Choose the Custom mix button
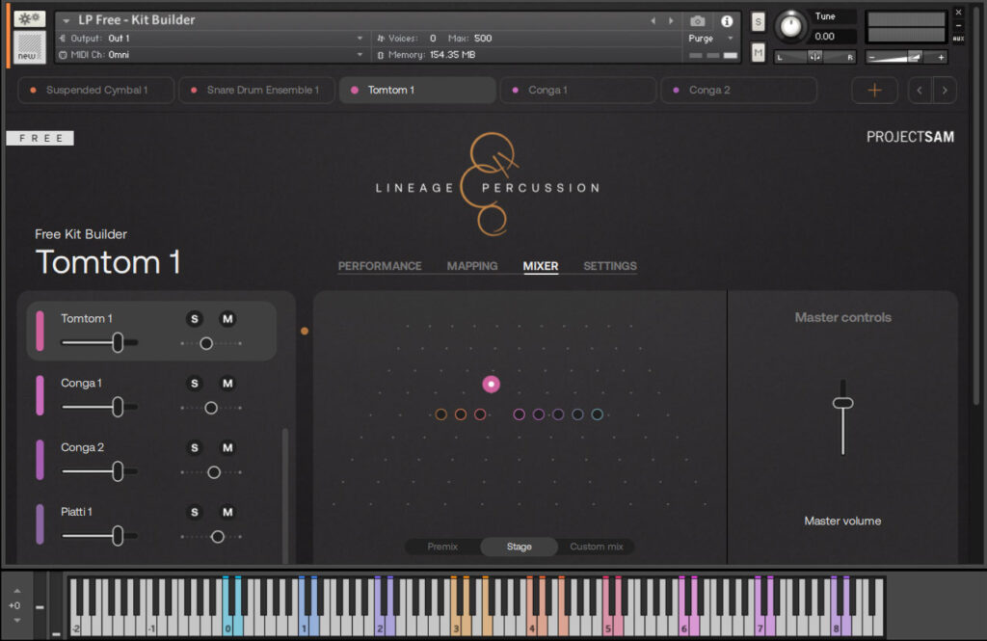 [x=596, y=547]
